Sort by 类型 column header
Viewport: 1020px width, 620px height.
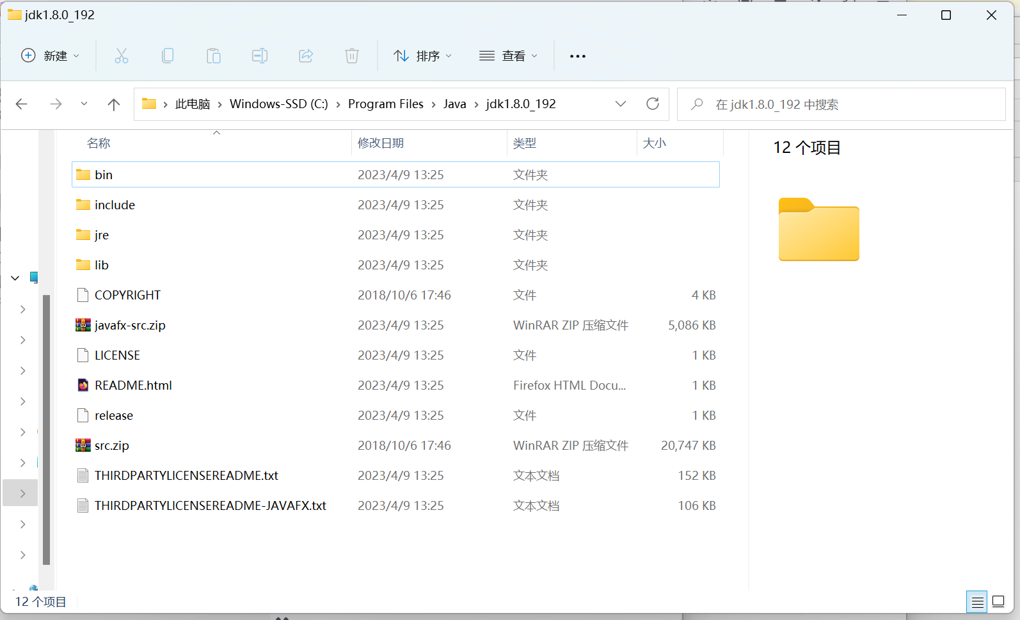(525, 143)
